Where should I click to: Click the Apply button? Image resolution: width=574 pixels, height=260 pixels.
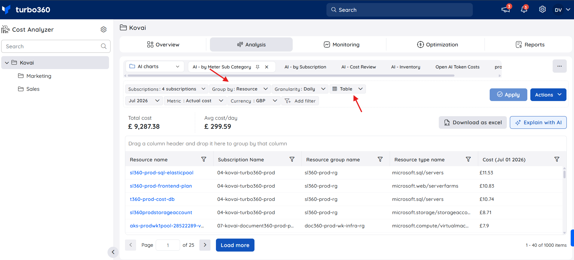[x=508, y=95]
